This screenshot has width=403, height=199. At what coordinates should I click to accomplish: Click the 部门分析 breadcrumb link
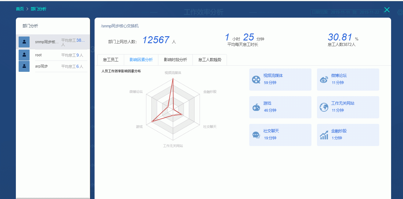[x=38, y=9]
